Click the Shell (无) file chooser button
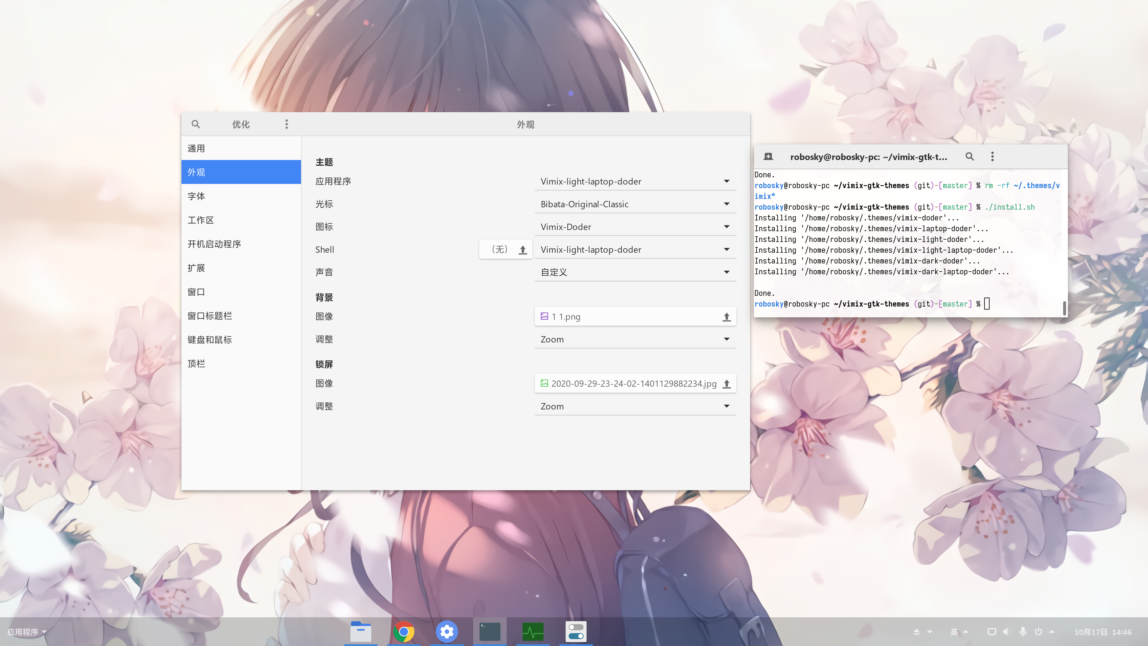Image resolution: width=1148 pixels, height=646 pixels. click(506, 250)
